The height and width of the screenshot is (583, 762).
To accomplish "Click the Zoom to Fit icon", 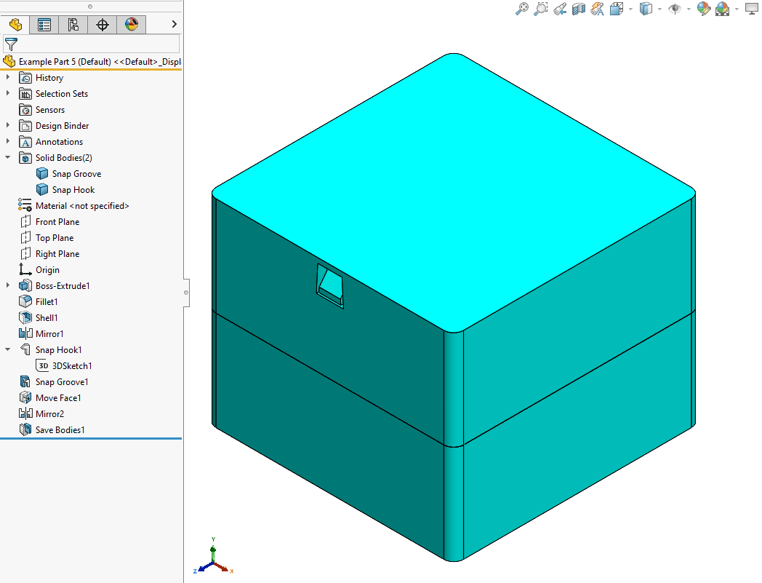I will [x=521, y=9].
